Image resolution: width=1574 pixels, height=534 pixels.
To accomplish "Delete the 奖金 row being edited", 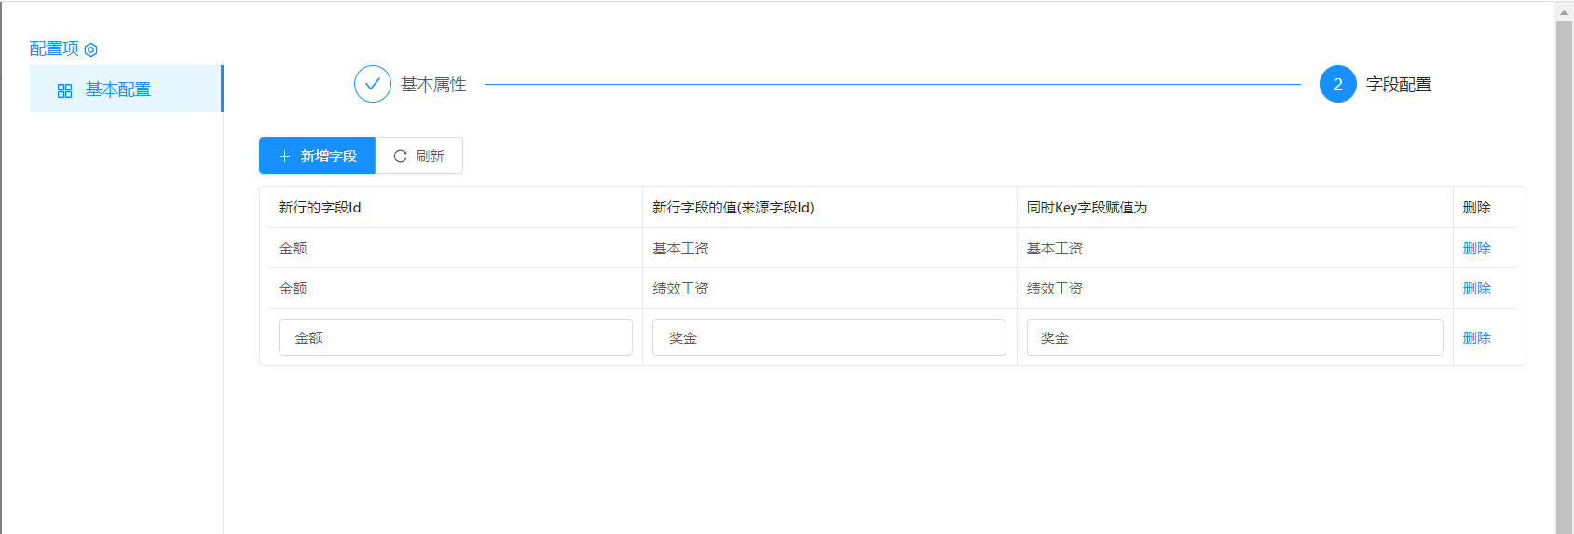I will click(1476, 337).
